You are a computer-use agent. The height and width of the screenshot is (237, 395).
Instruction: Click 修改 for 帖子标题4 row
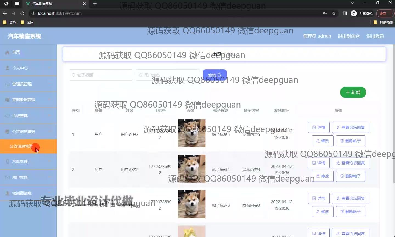[323, 176]
